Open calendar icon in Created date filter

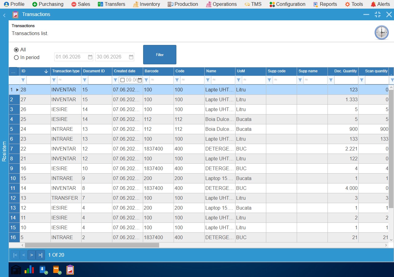click(x=139, y=80)
